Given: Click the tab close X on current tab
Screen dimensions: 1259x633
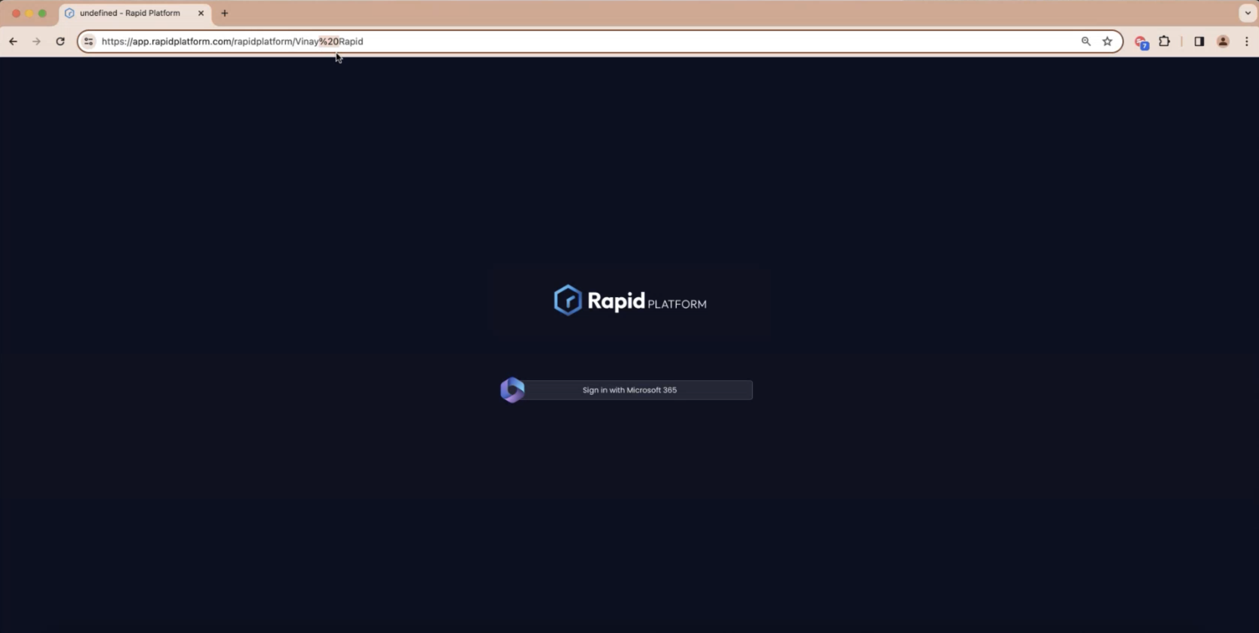Looking at the screenshot, I should point(201,13).
